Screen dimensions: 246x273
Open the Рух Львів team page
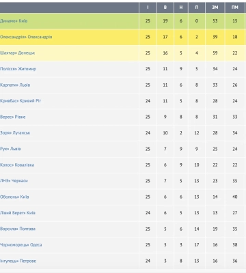tap(10, 149)
